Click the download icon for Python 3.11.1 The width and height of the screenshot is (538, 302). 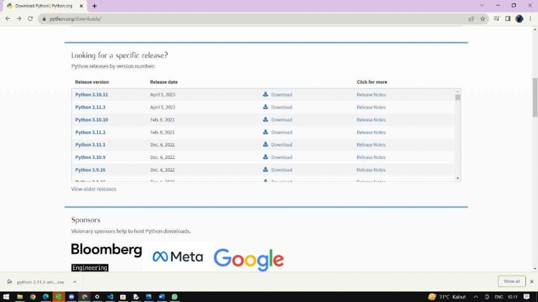coord(266,144)
